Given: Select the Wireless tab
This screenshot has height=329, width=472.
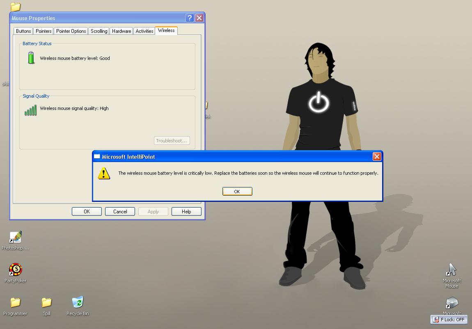Looking at the screenshot, I should [x=166, y=30].
